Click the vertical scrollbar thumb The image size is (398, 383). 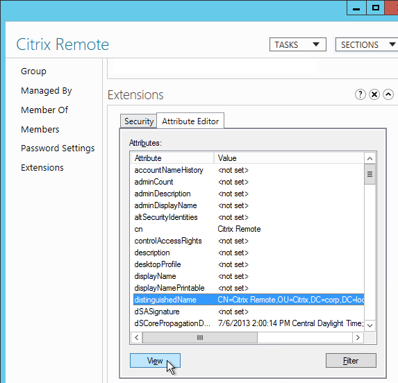(x=370, y=174)
